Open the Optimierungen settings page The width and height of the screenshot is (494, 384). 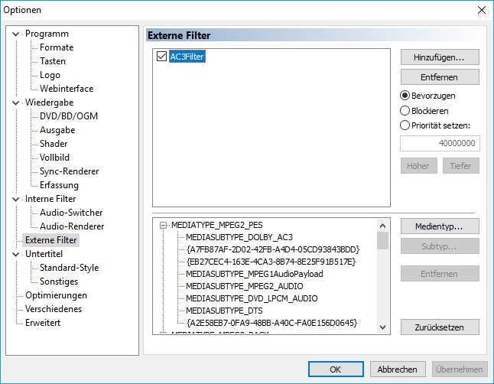pyautogui.click(x=56, y=295)
